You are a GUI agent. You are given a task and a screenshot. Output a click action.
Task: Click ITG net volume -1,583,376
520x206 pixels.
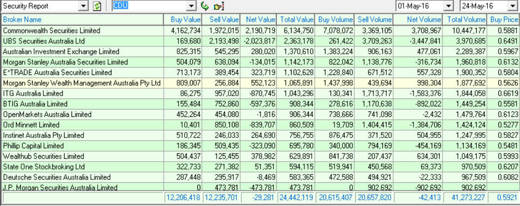click(x=424, y=94)
